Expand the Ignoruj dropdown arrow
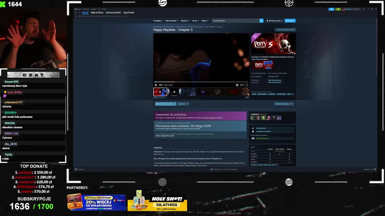Viewport: 385px width, 216px height. click(x=188, y=104)
